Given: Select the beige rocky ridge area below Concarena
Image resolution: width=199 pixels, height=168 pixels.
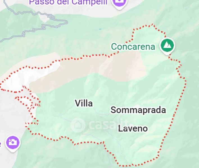Looking at the screenshot, I should click(89, 71).
